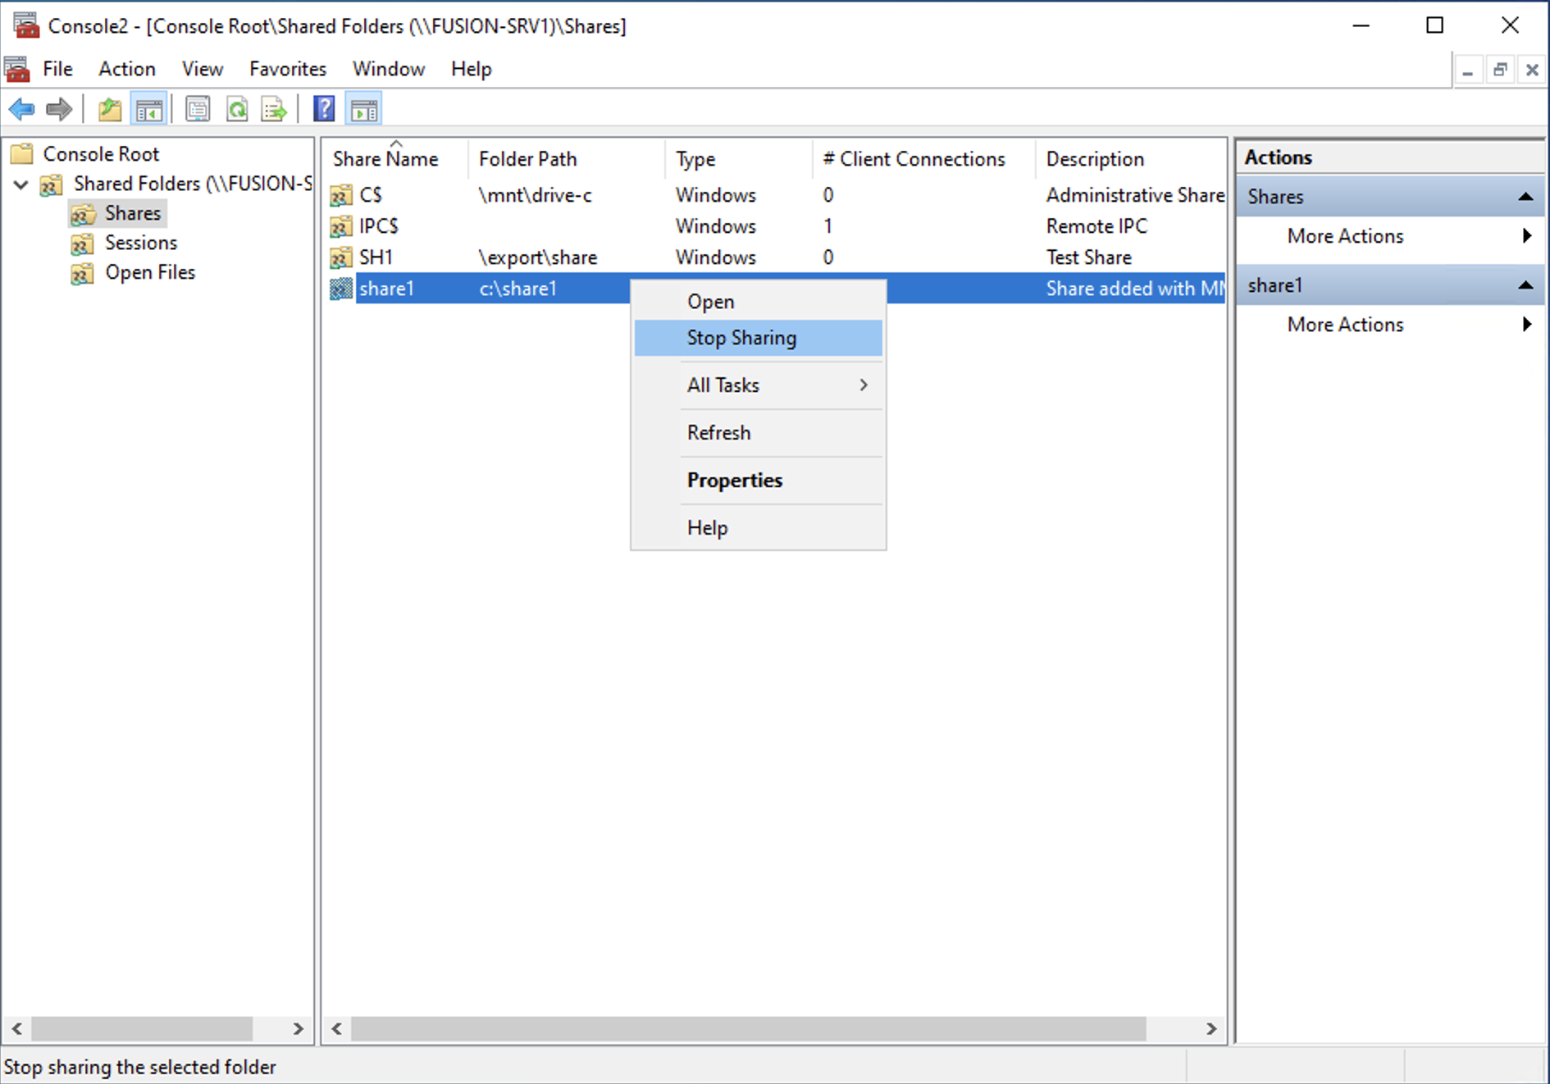Click the Back arrow toolbar icon
The image size is (1550, 1084).
pyautogui.click(x=21, y=109)
